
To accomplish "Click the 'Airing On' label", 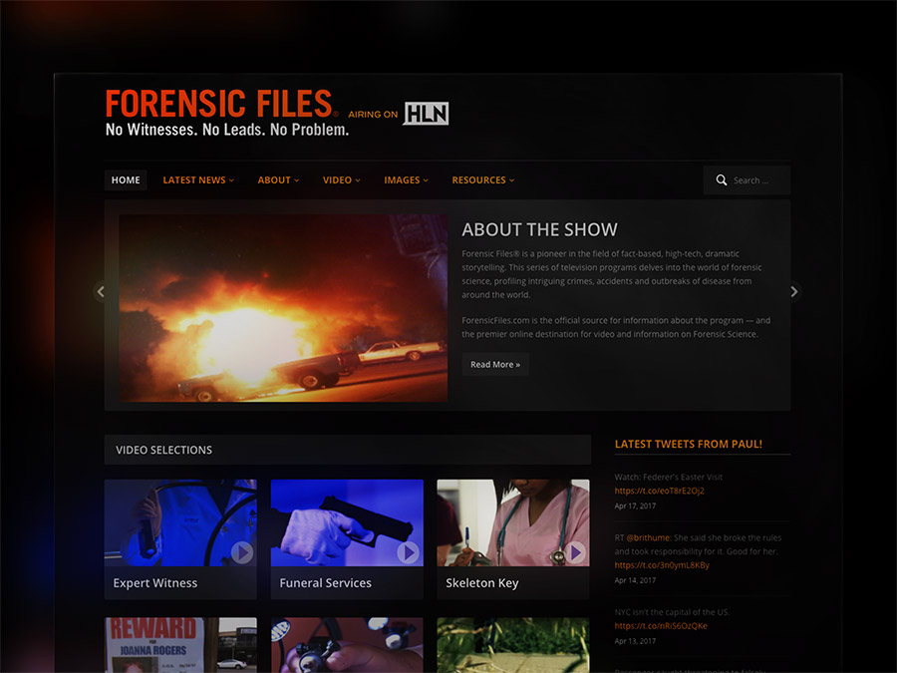I will [373, 115].
